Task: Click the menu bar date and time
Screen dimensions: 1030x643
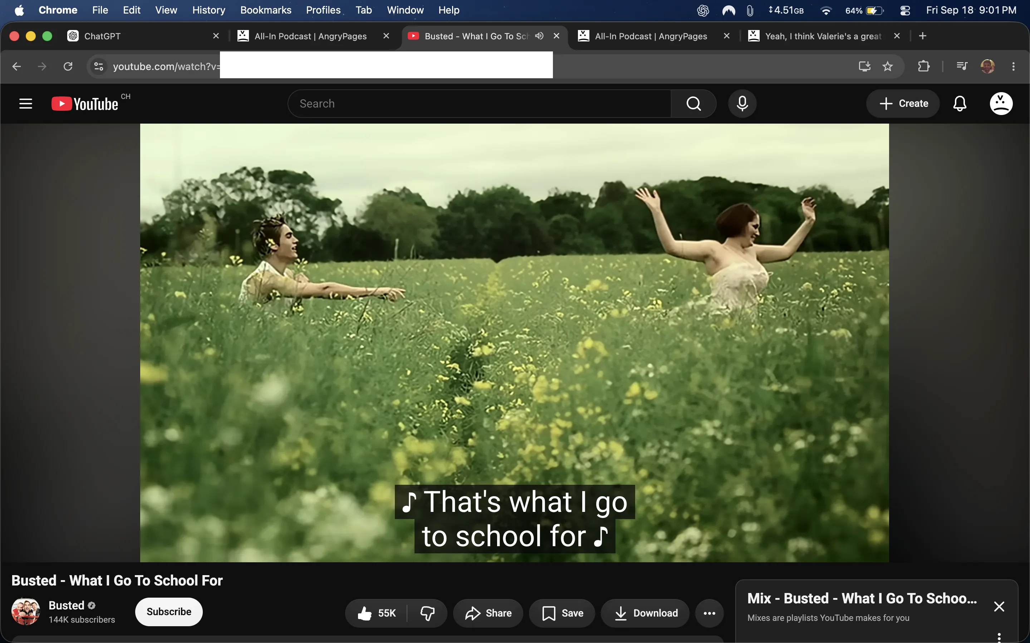Action: pos(971,10)
